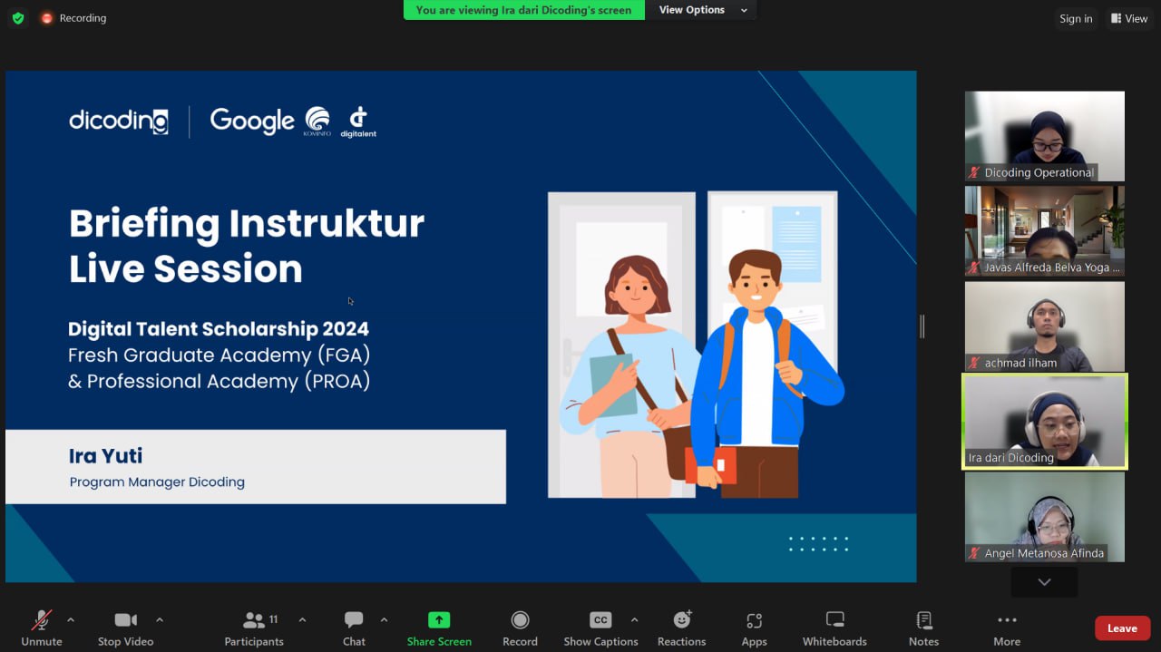Image resolution: width=1161 pixels, height=652 pixels.
Task: Open the Reactions menu
Action: coord(682,628)
